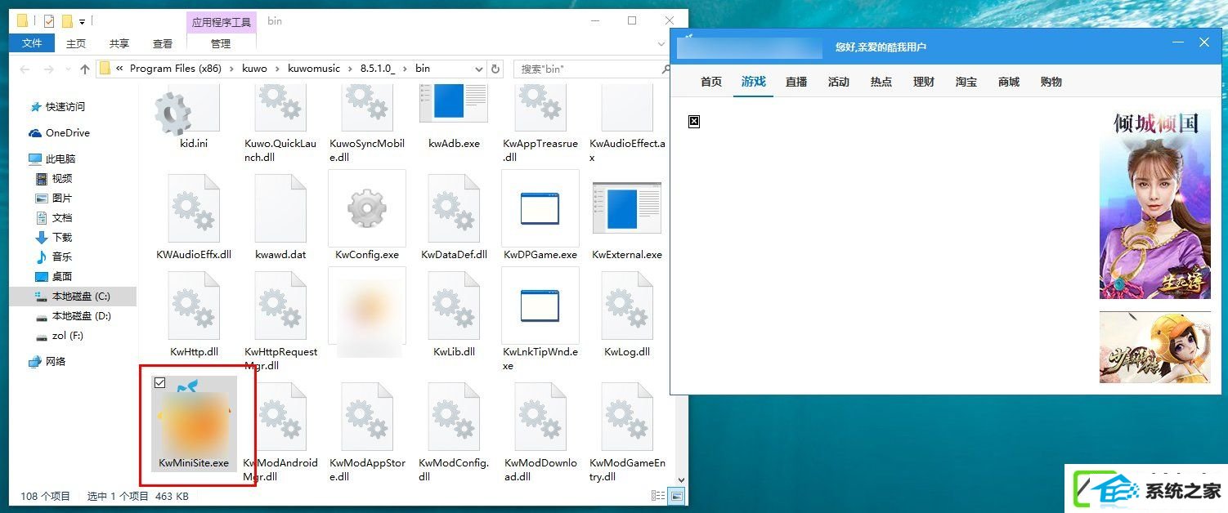Image resolution: width=1228 pixels, height=513 pixels.
Task: Go up one folder level
Action: coord(85,69)
